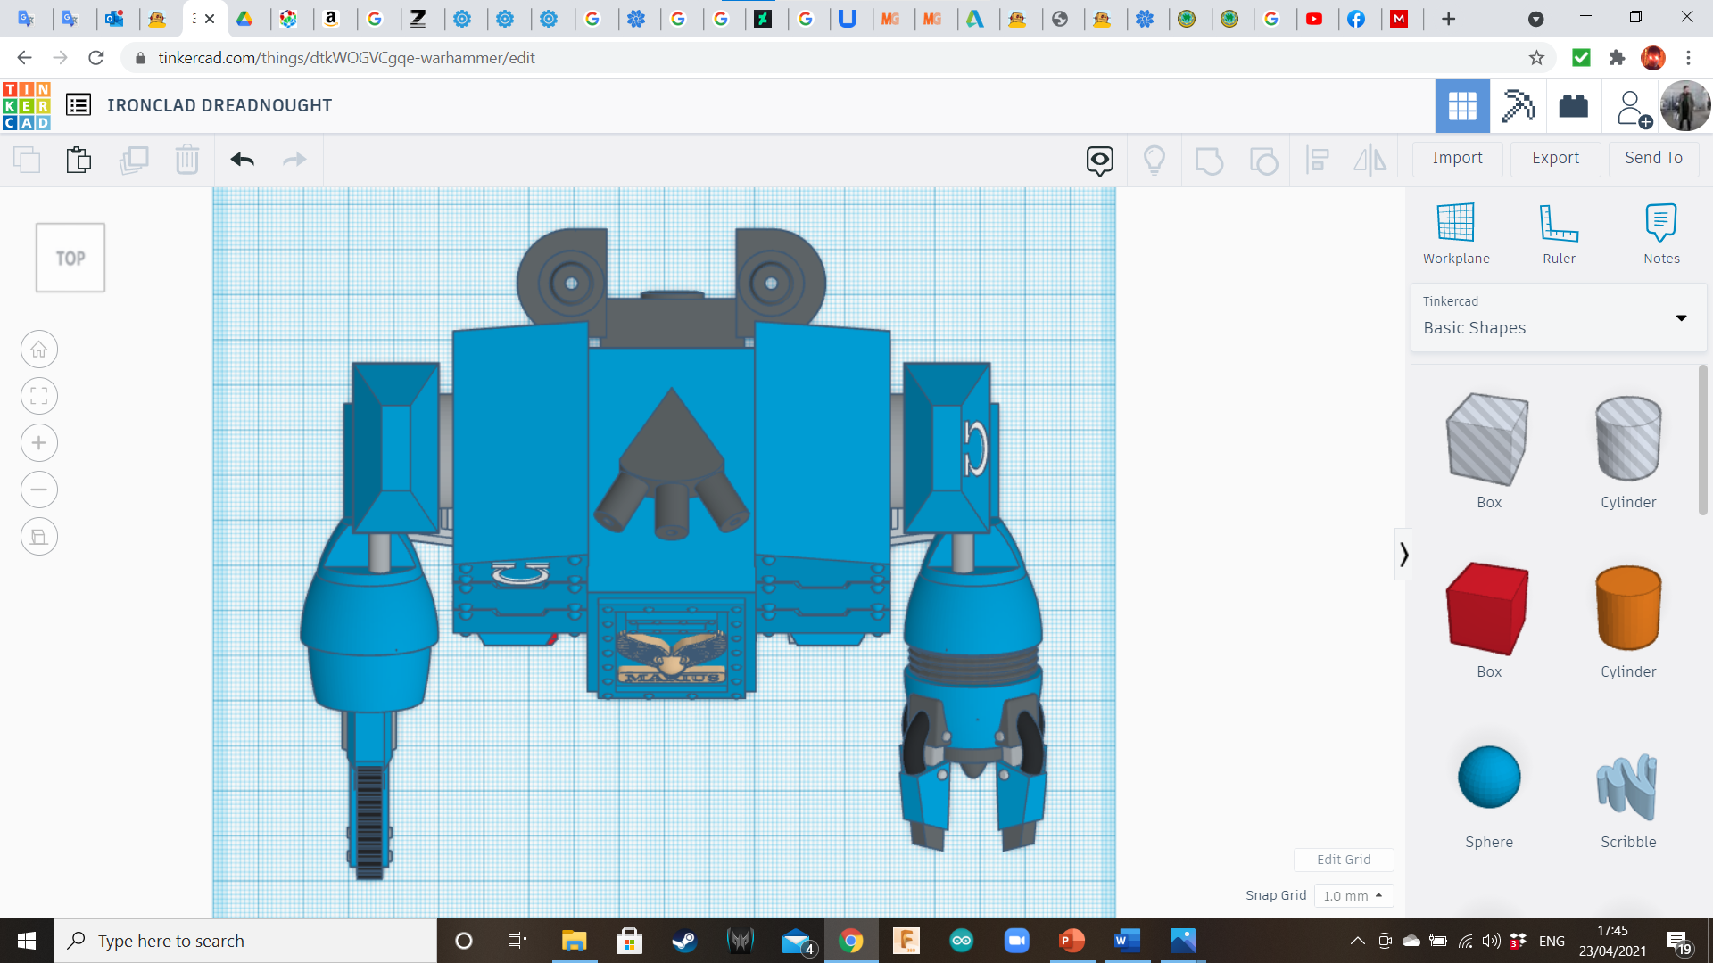The image size is (1713, 963).
Task: Apply the Flip/Mirror tool
Action: 1370,160
